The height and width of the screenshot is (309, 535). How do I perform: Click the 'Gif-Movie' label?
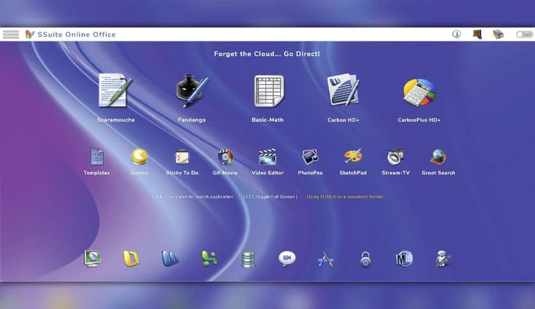click(225, 173)
